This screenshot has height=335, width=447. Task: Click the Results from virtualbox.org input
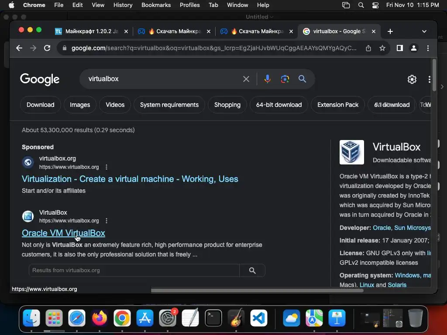point(134,270)
